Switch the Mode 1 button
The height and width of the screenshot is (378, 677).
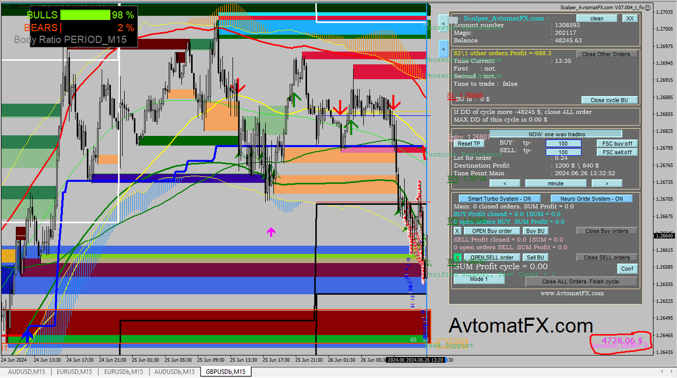coord(479,279)
